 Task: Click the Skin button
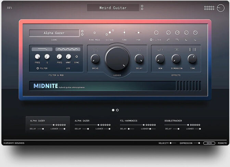pos(209,143)
